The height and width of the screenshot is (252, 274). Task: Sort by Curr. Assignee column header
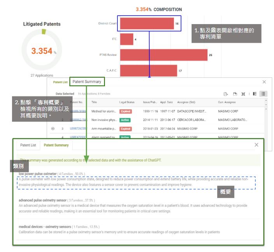click(227, 102)
